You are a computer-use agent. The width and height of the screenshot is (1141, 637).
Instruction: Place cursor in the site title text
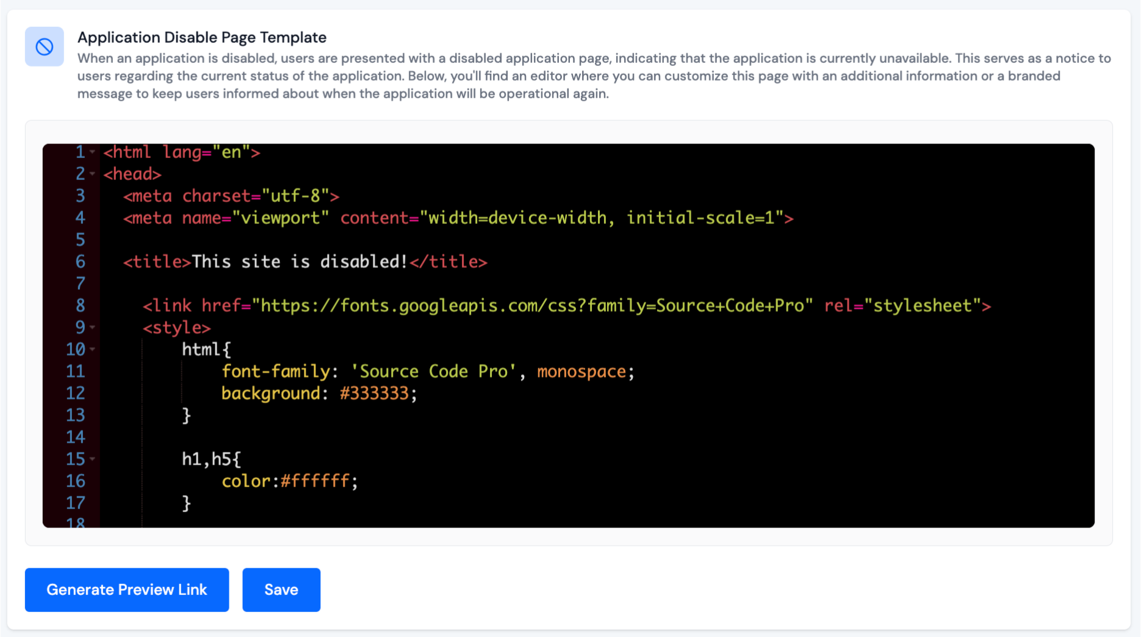click(x=299, y=262)
